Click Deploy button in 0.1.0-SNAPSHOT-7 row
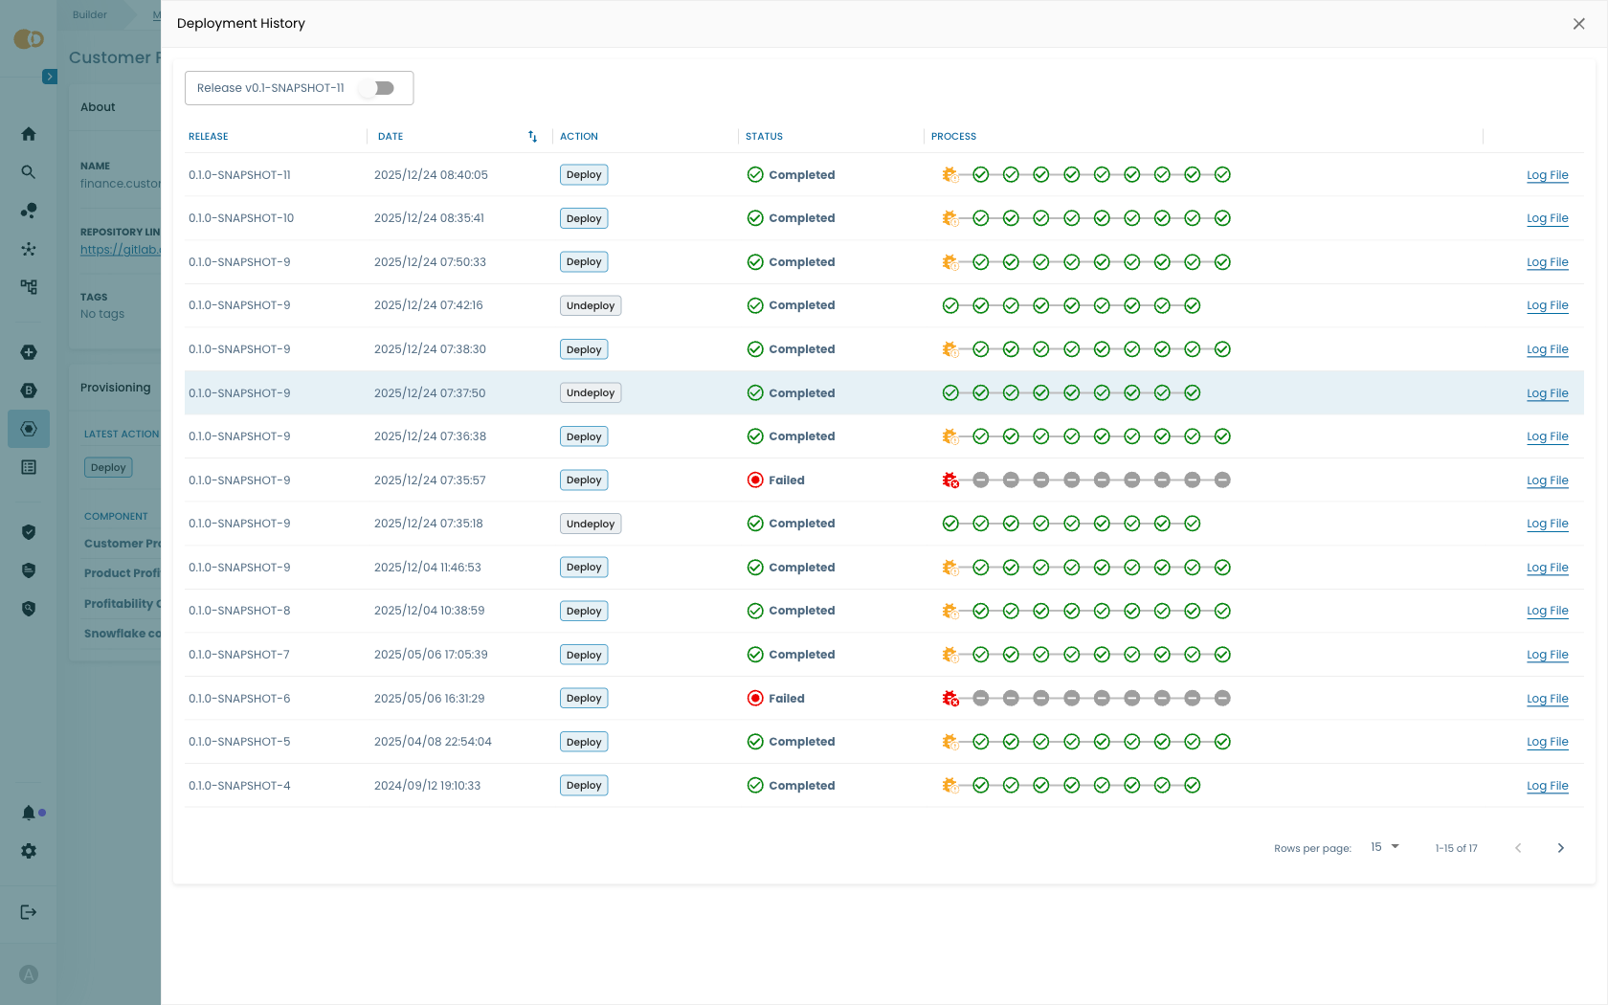Screen dimensions: 1608x1005 click(584, 655)
